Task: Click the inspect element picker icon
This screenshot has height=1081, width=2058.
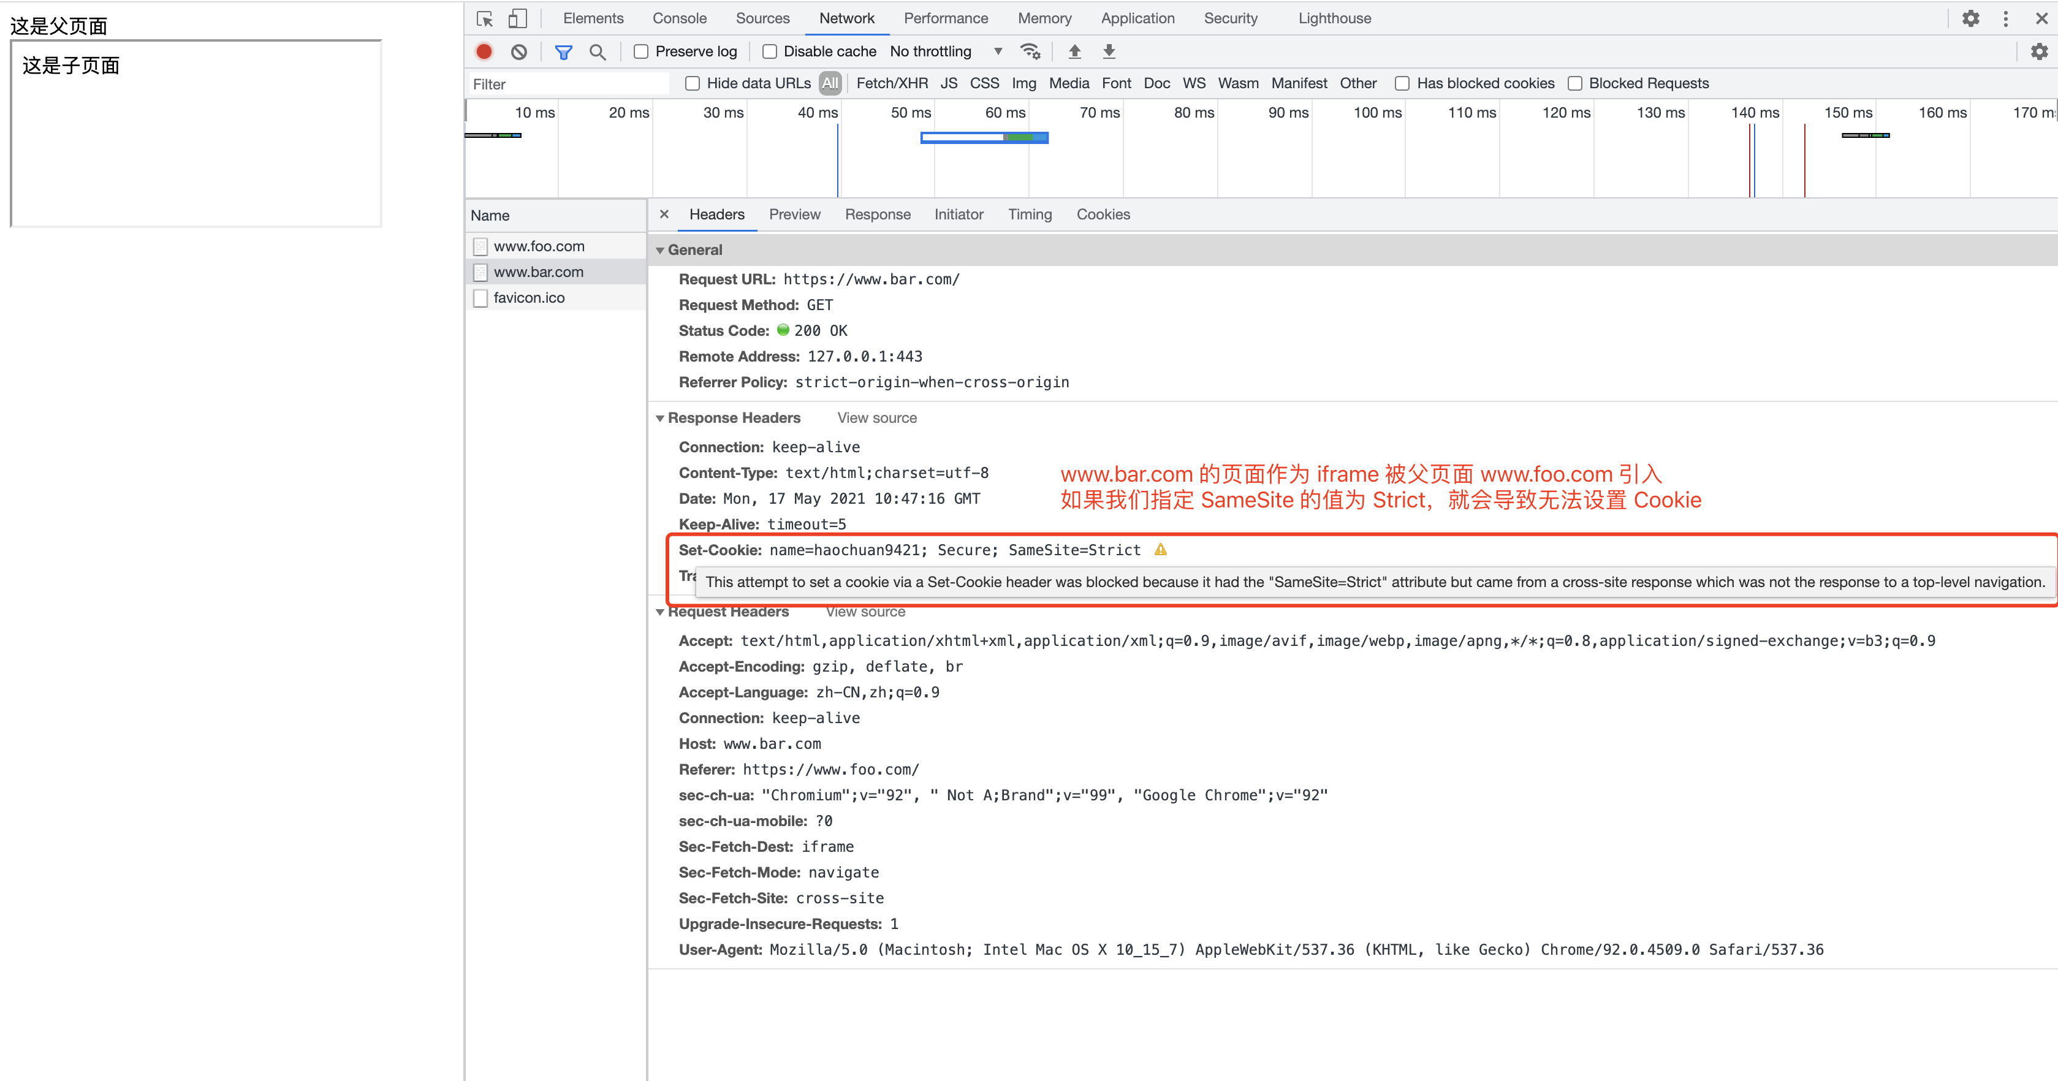Action: tap(484, 18)
